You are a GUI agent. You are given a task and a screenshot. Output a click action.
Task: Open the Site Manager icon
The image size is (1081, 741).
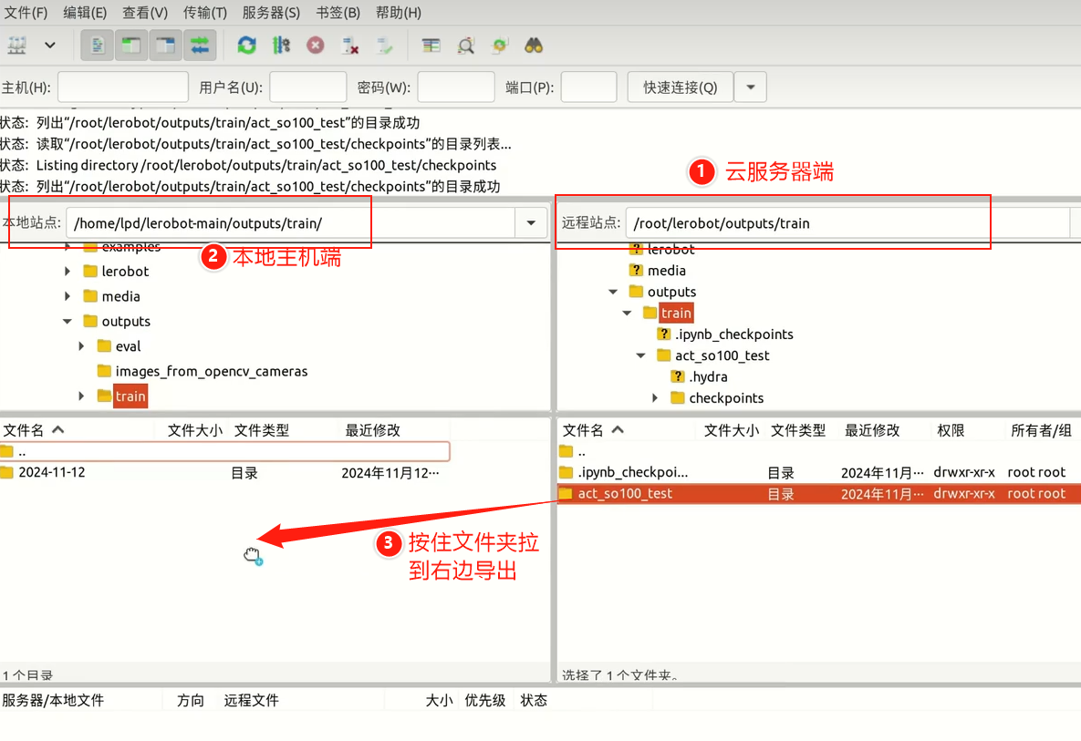(x=16, y=46)
